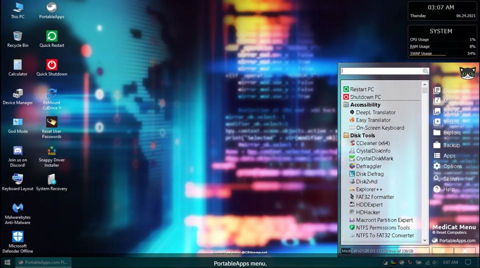Open Music in the side panel

[x=445, y=101]
